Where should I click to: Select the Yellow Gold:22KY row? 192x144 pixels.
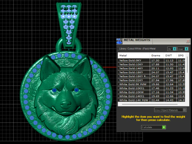tap(152, 80)
